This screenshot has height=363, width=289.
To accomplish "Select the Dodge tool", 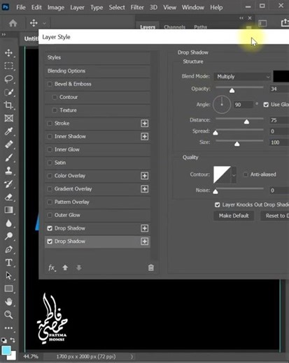I will [x=8, y=236].
